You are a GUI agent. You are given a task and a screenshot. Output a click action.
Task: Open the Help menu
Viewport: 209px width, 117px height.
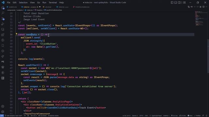61,3
